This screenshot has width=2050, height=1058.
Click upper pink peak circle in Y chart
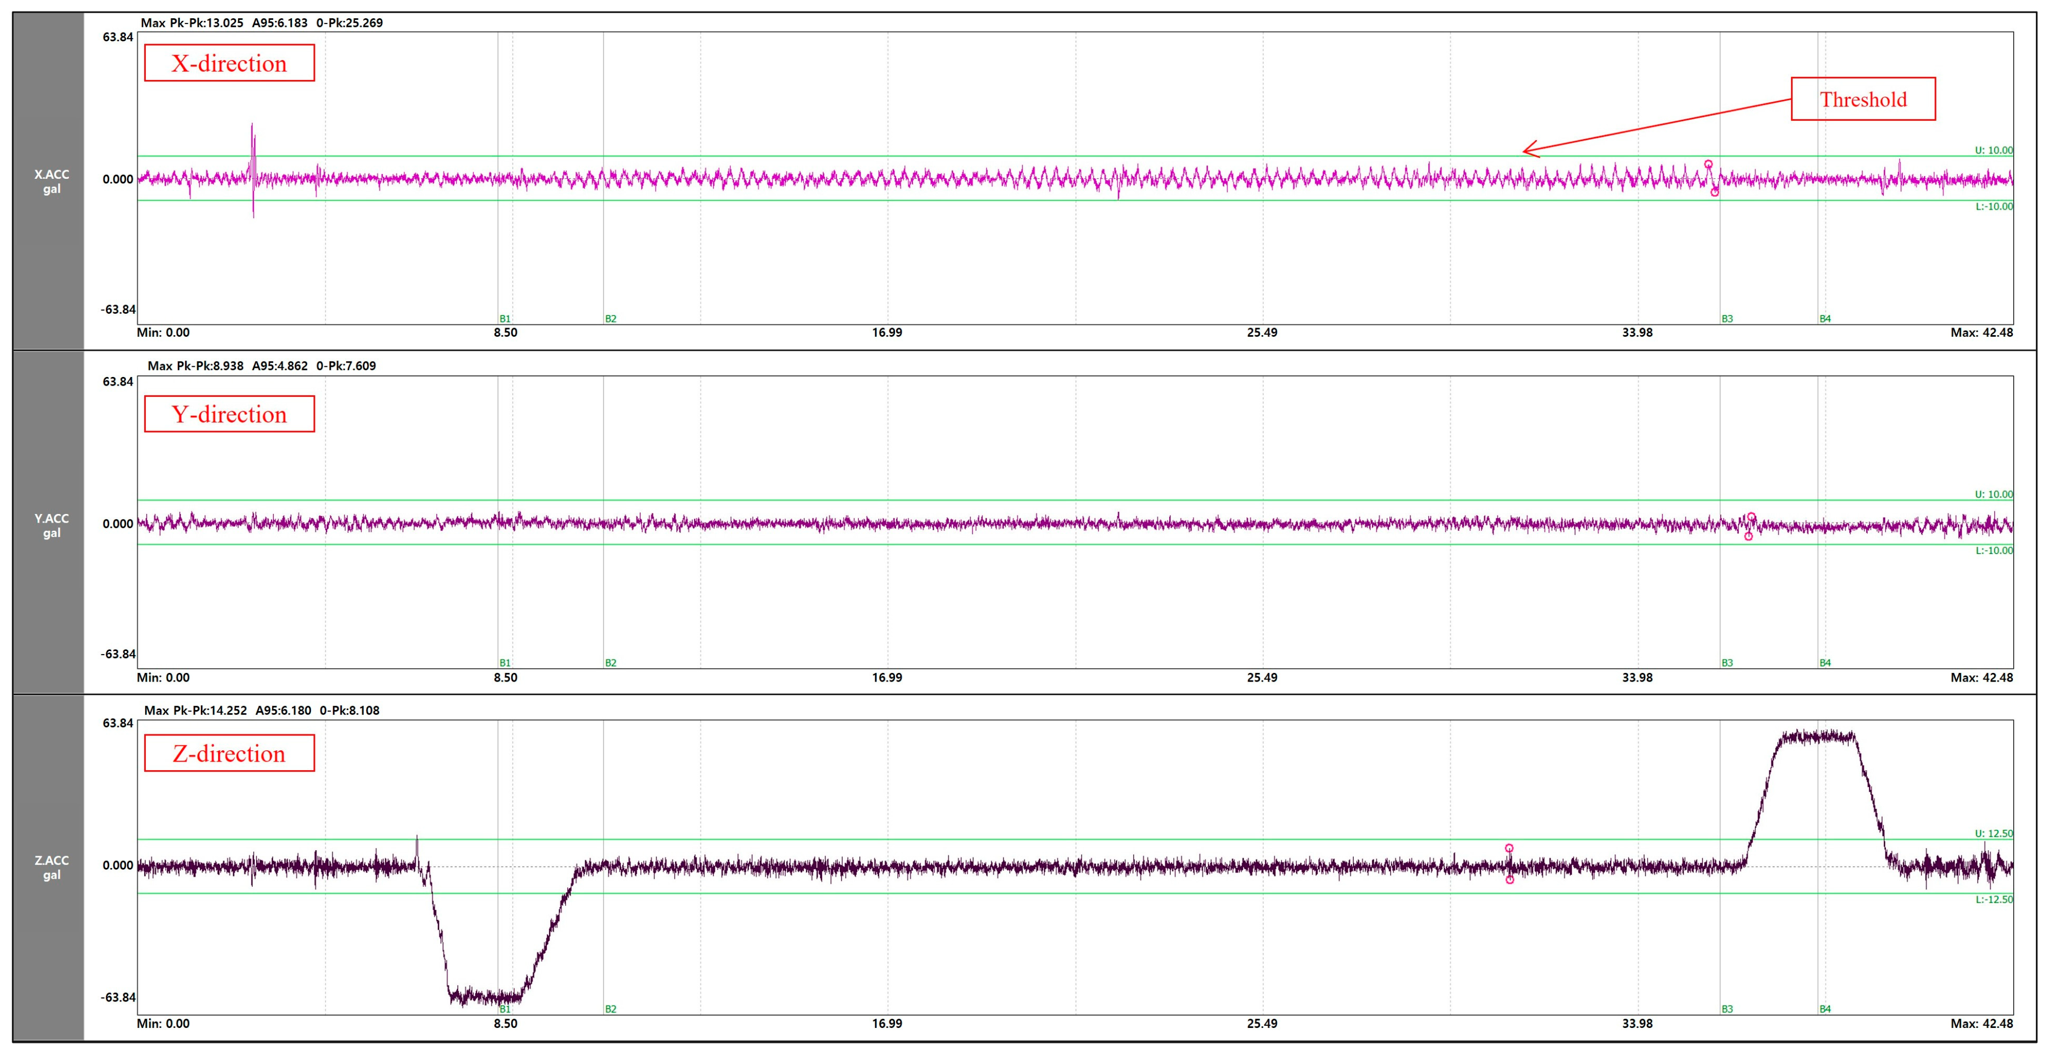(1751, 517)
